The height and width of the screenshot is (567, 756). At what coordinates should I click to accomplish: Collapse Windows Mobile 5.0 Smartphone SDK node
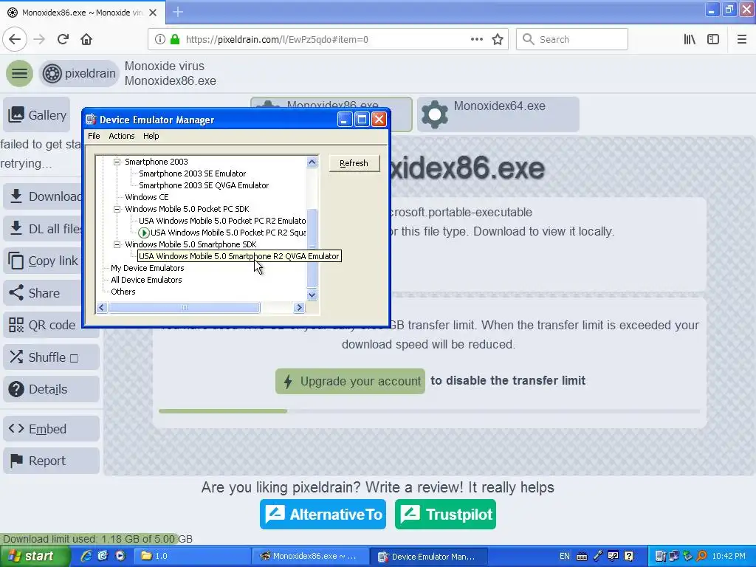pos(117,244)
